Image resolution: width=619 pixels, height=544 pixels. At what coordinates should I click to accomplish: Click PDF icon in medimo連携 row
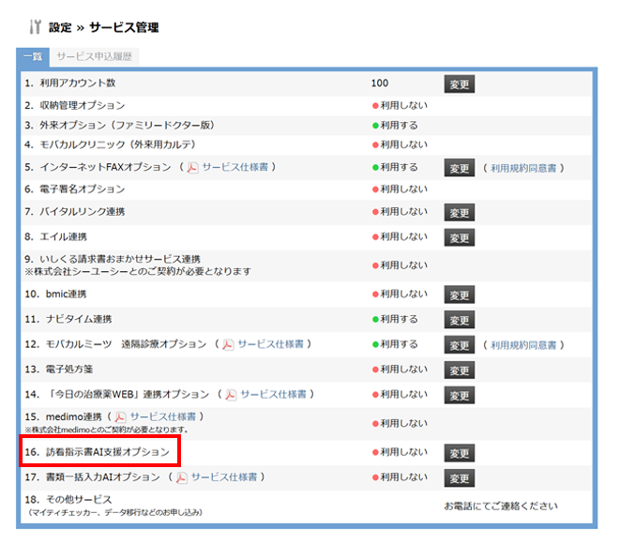(120, 416)
